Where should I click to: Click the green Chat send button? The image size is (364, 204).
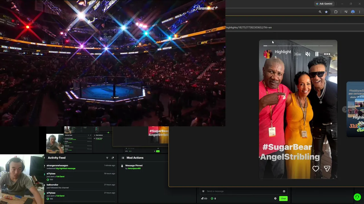pos(283,199)
